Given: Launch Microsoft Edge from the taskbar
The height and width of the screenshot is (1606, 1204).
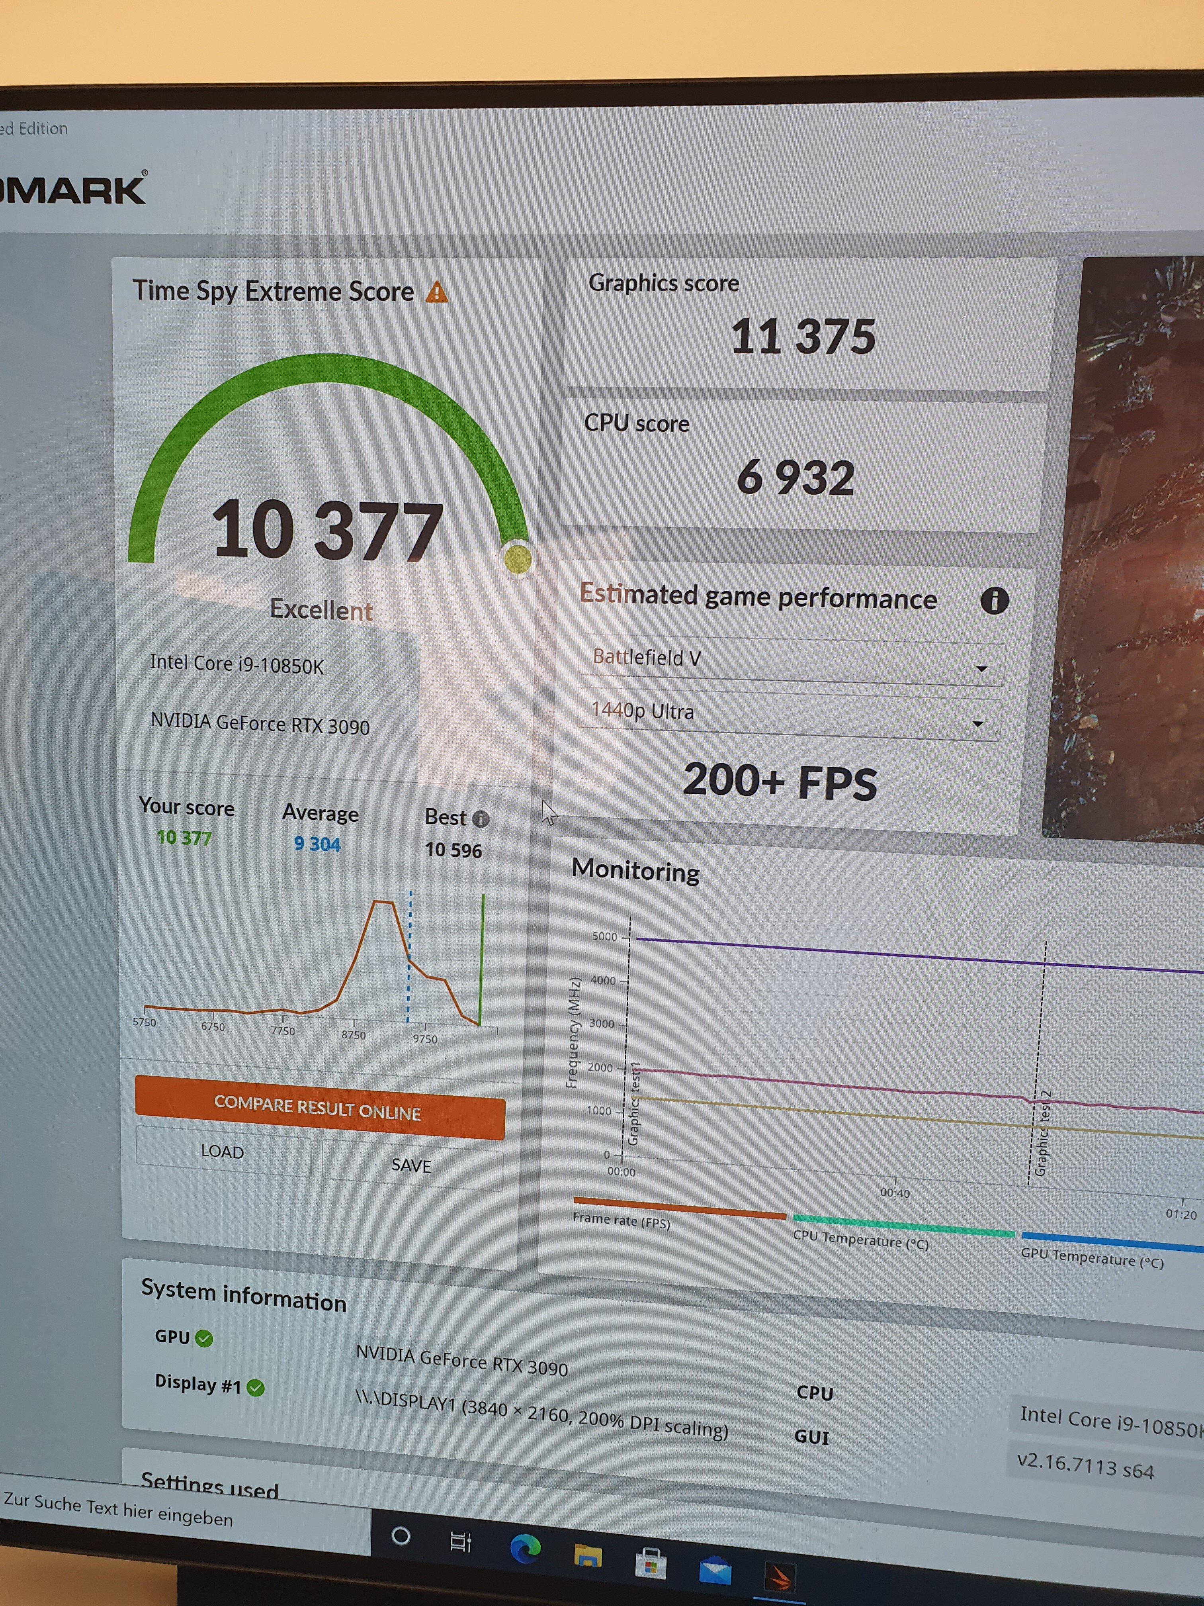Looking at the screenshot, I should point(526,1548).
